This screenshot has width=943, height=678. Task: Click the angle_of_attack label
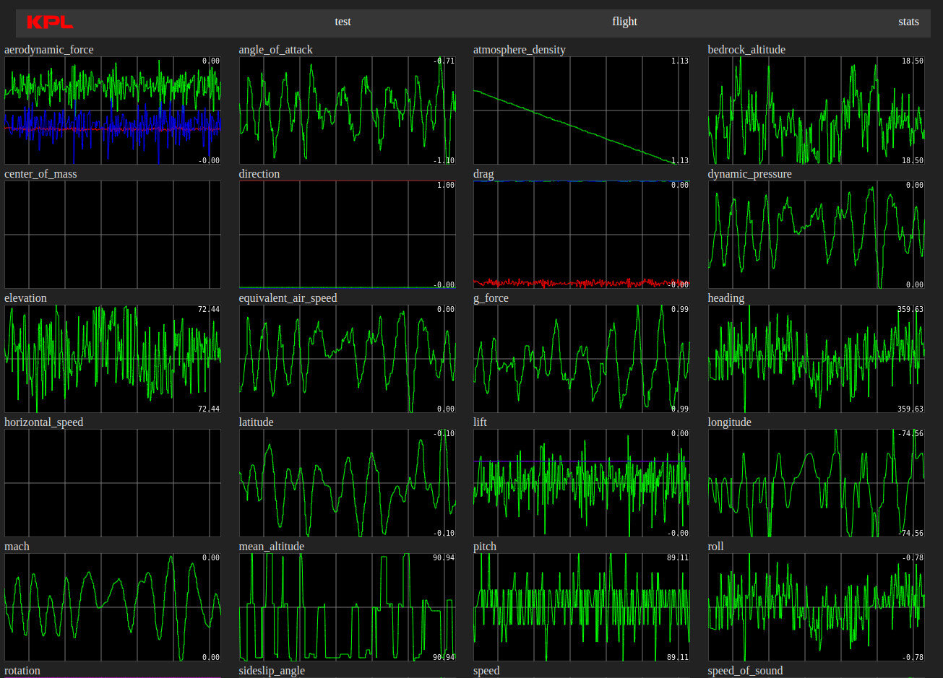tap(276, 50)
